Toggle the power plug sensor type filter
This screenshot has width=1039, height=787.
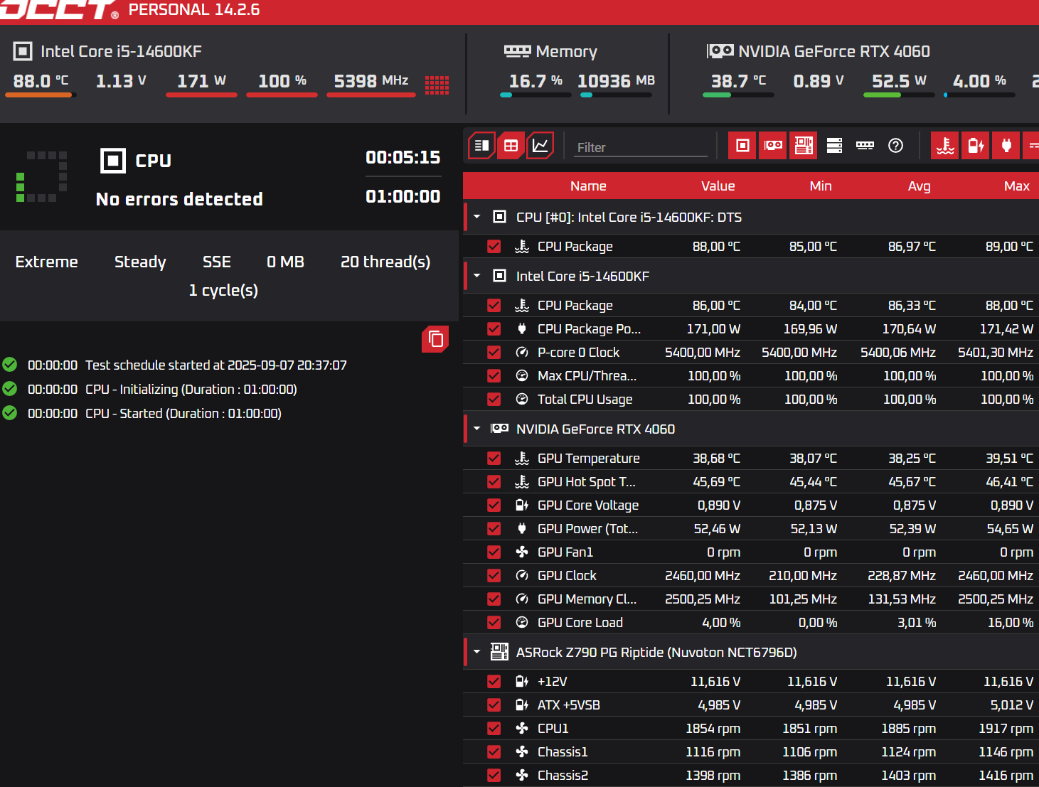tap(1006, 146)
